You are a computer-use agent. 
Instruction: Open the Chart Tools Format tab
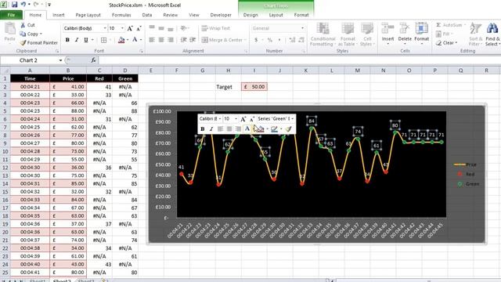301,15
